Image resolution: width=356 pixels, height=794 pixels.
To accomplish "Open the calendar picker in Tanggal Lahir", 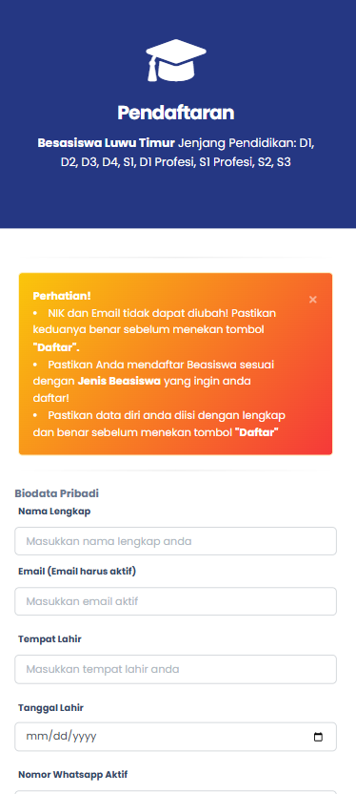I will [x=318, y=737].
